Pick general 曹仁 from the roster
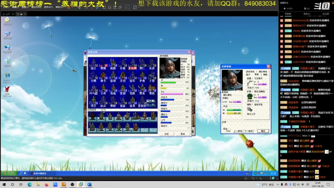 coord(142,64)
